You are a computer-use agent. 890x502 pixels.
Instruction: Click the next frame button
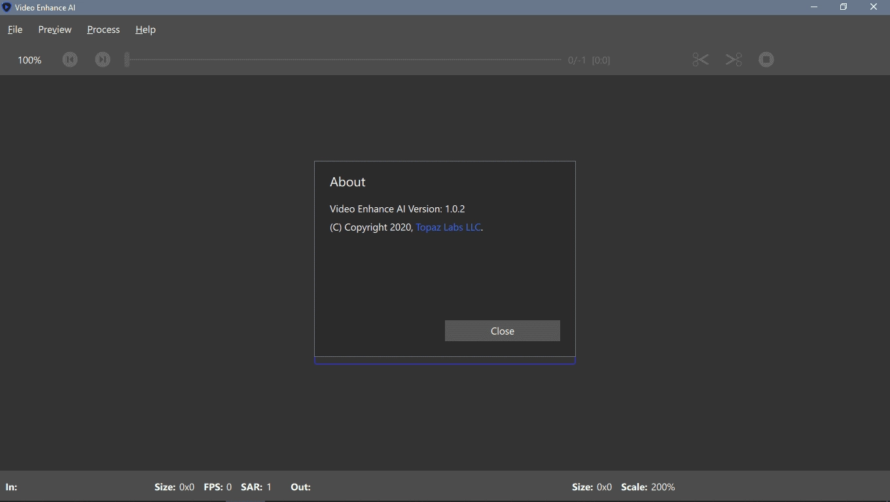103,59
